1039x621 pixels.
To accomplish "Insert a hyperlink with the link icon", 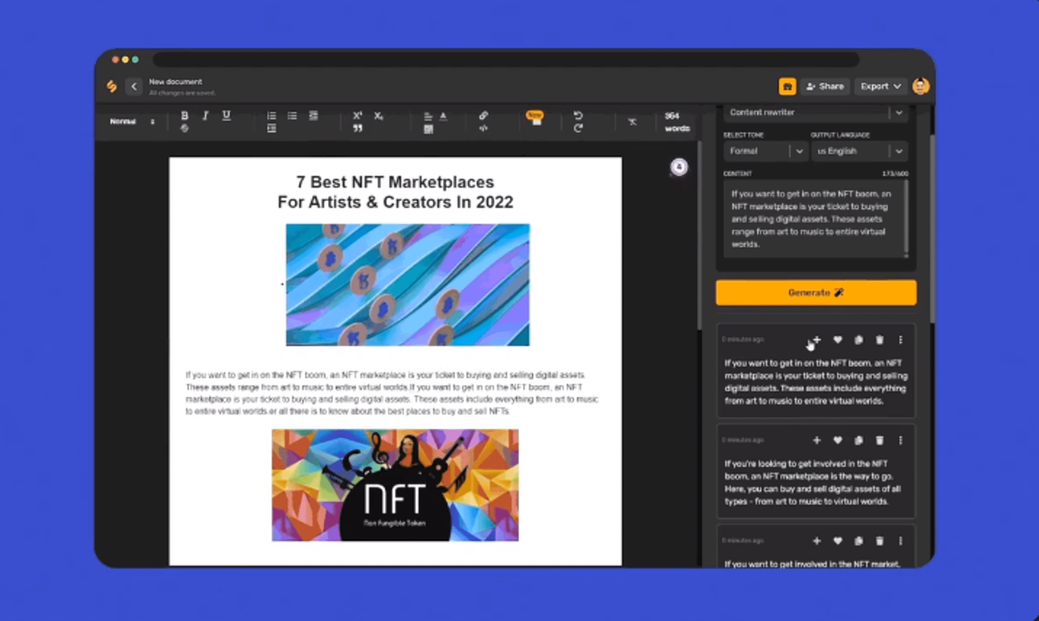I will [x=483, y=116].
